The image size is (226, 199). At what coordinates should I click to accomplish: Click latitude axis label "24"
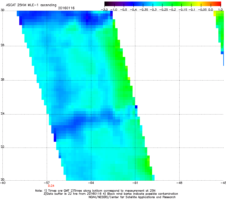[x=2, y=114]
